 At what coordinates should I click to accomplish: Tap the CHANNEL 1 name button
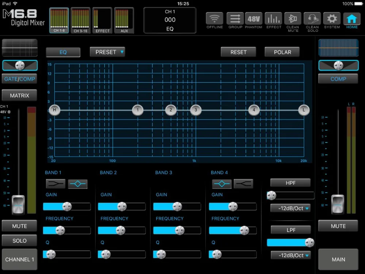[20, 259]
